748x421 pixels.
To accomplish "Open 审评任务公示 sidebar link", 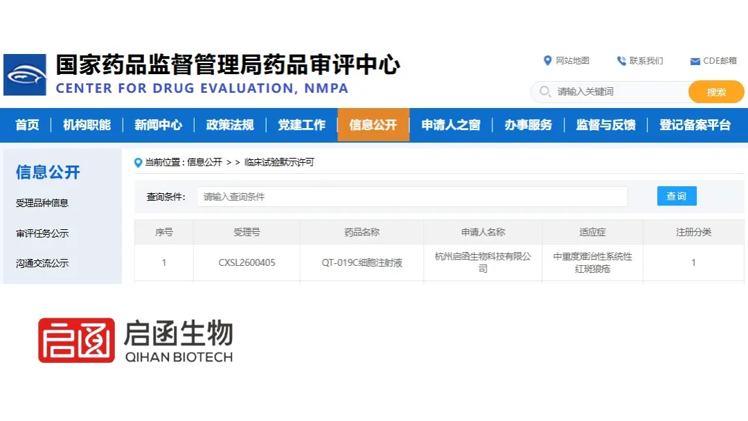I will [x=42, y=233].
